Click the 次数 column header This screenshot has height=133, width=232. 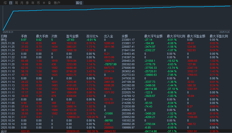54,36
